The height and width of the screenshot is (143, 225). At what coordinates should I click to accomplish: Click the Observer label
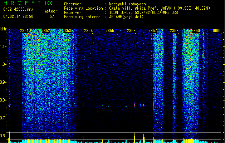coord(73,4)
